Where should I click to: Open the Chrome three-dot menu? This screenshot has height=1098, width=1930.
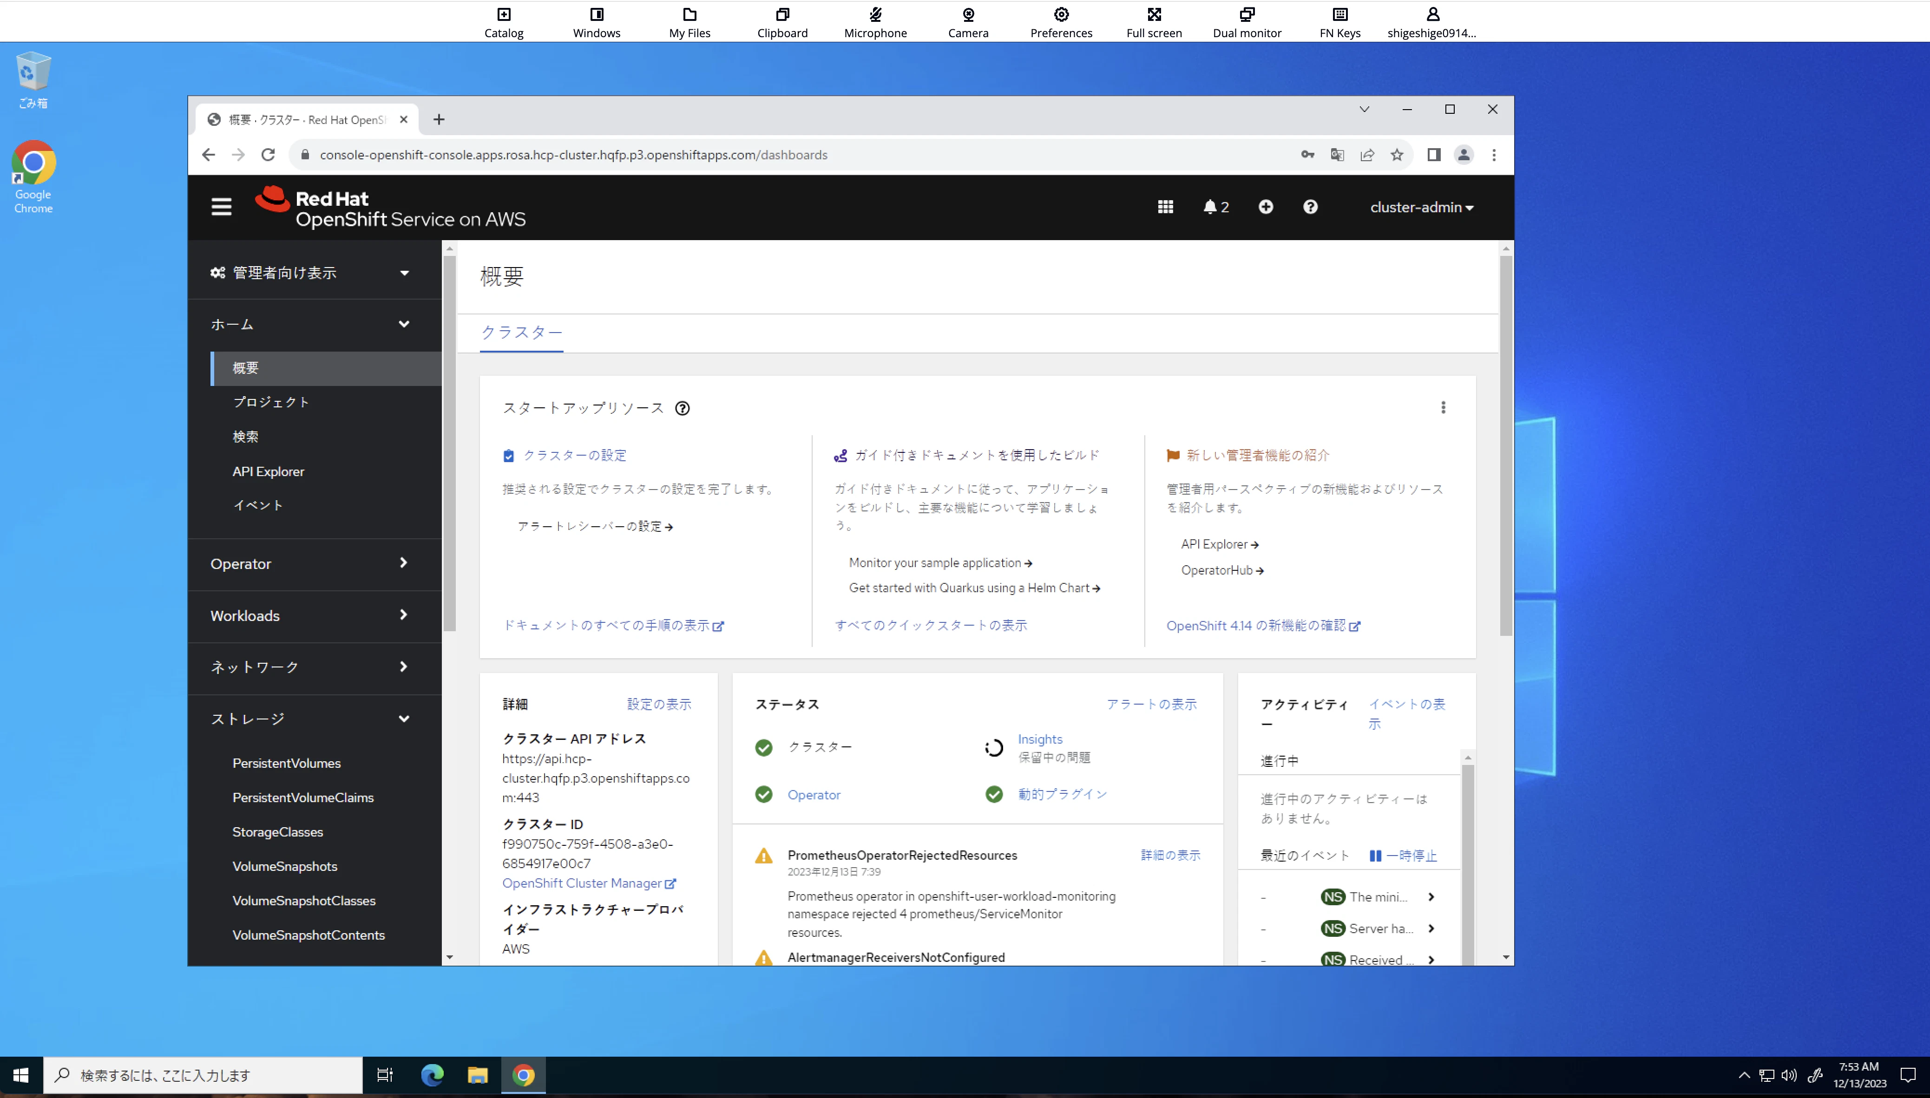coord(1494,155)
